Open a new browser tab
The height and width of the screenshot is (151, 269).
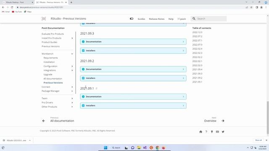71,3
